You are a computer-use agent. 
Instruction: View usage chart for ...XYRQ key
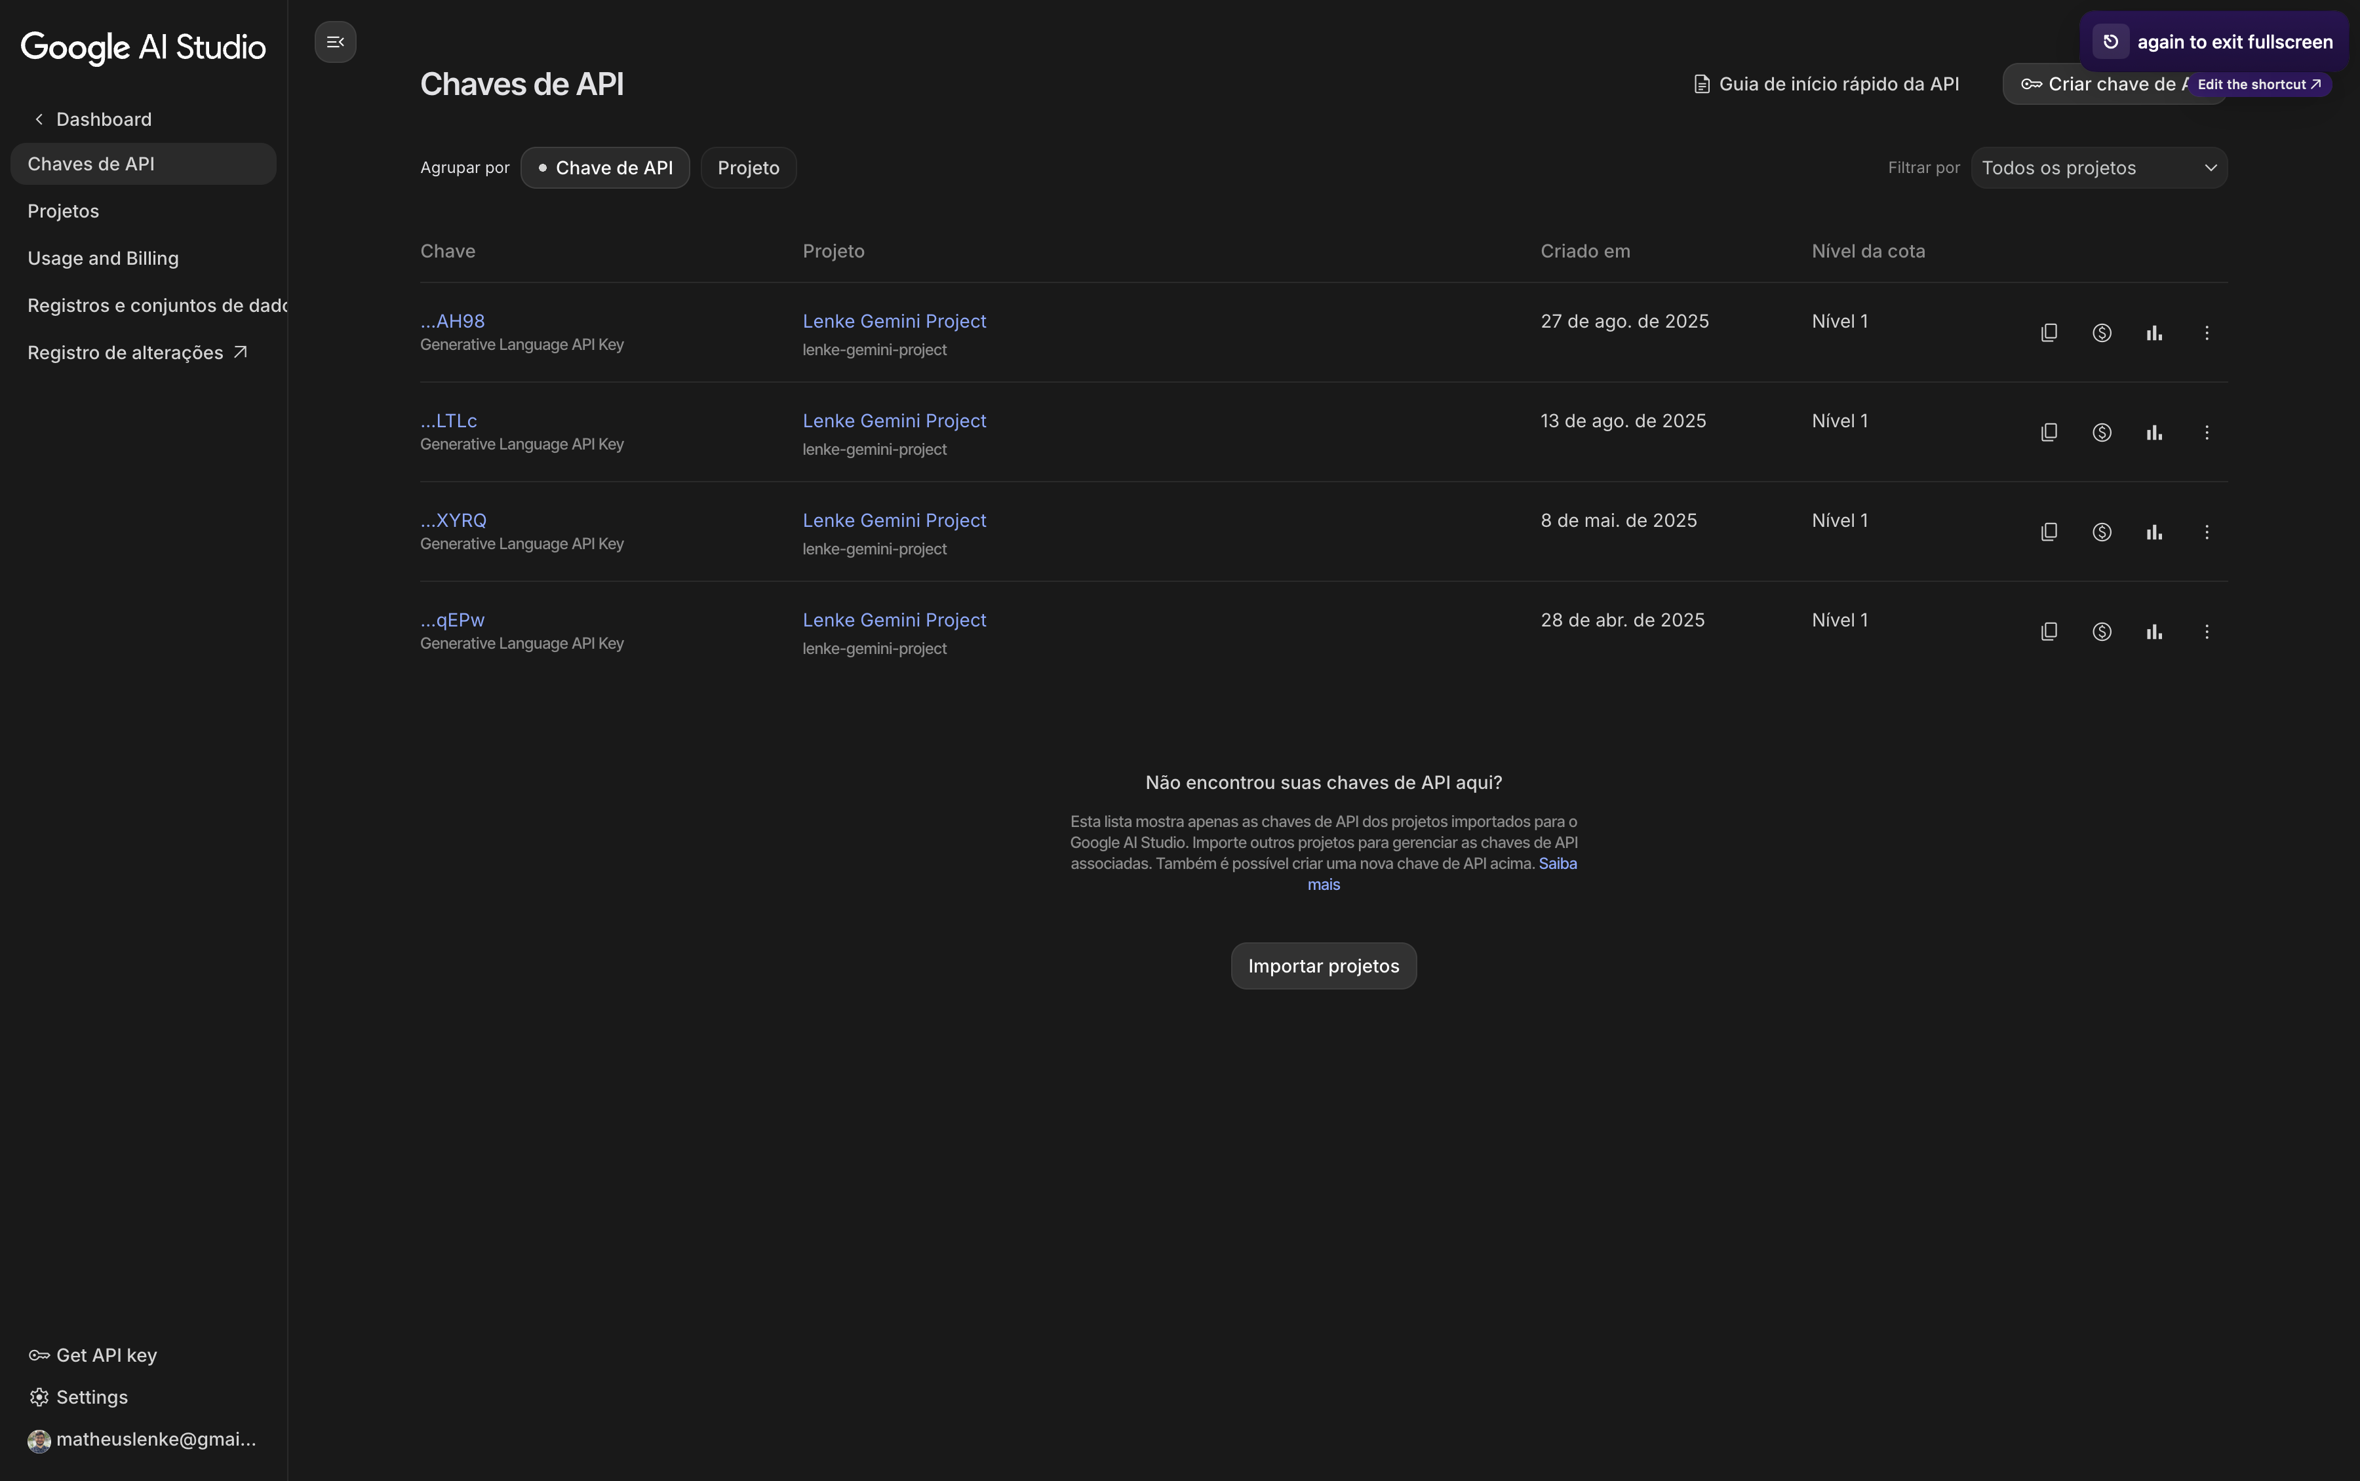[2154, 532]
